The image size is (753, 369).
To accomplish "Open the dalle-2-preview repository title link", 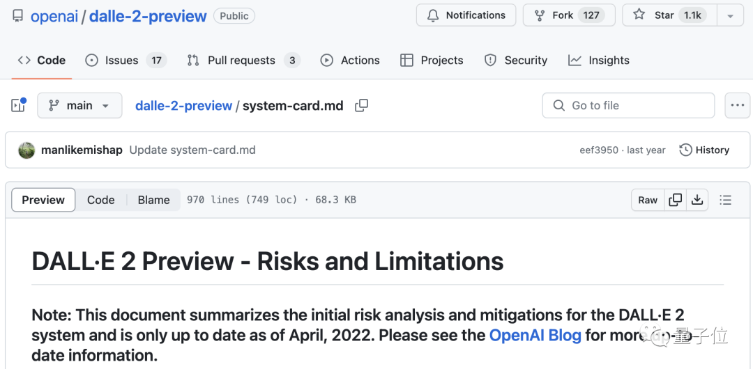I will tap(148, 16).
